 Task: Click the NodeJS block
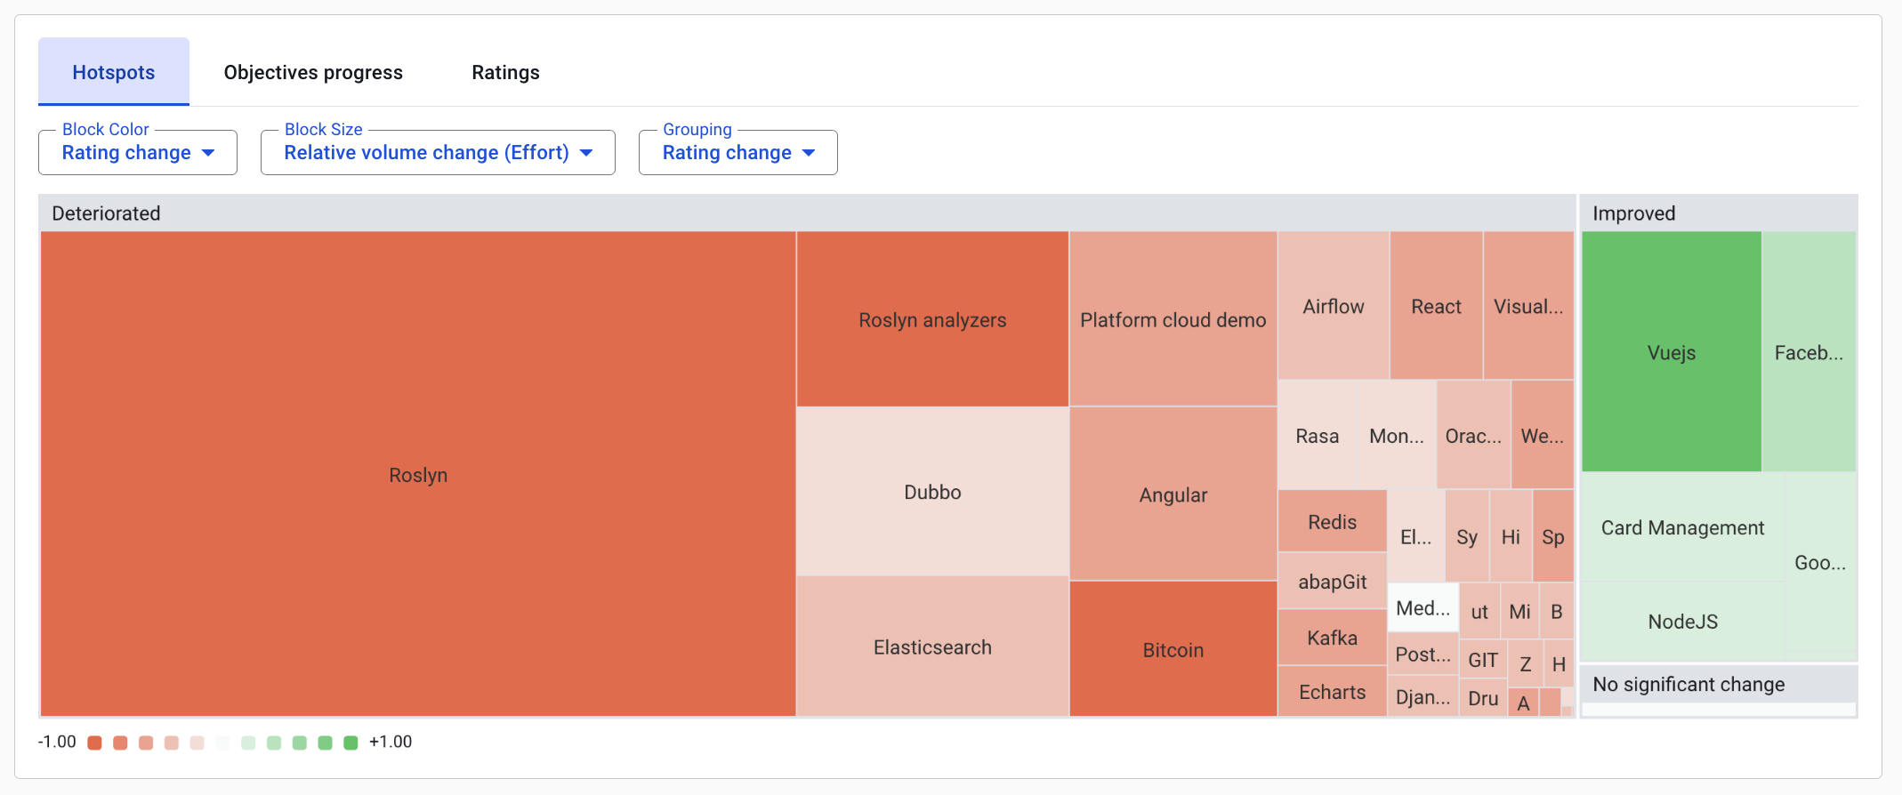click(x=1682, y=622)
